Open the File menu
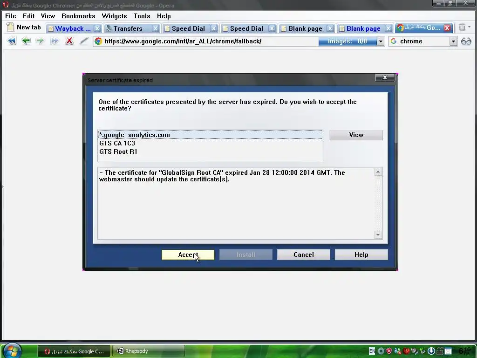The width and height of the screenshot is (477, 358). click(x=11, y=16)
